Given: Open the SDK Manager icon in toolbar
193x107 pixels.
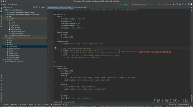Looking at the screenshot, I should click(x=185, y=4).
